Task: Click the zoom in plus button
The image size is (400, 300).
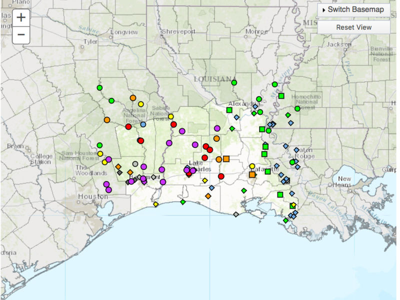Action: [x=20, y=16]
